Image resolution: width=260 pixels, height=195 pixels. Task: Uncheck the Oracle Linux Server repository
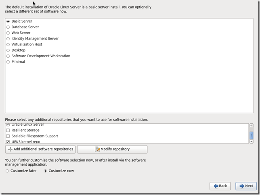click(8, 124)
